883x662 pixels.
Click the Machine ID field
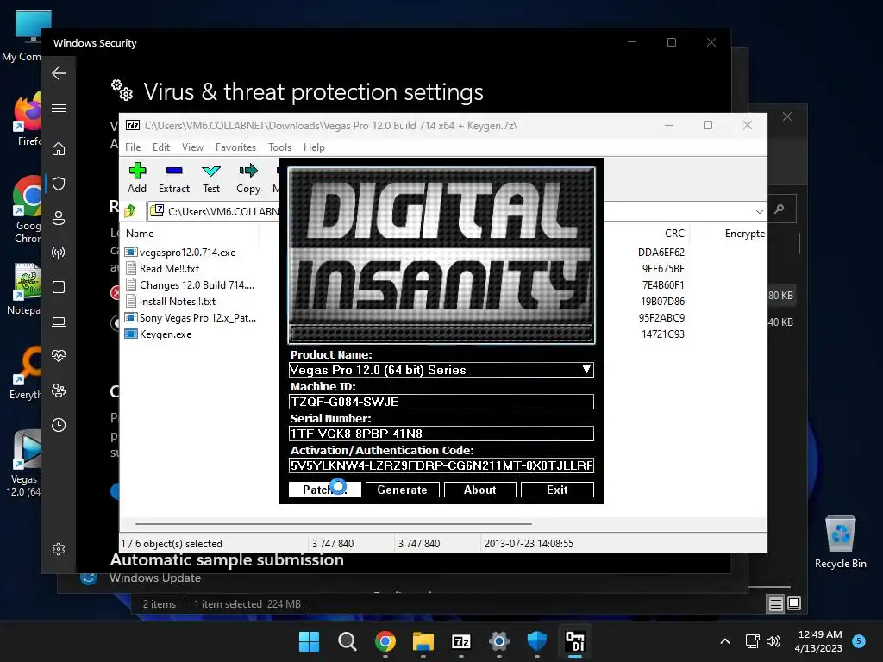[x=441, y=402]
